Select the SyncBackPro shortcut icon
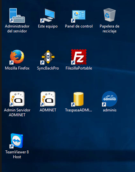 (x=48, y=57)
